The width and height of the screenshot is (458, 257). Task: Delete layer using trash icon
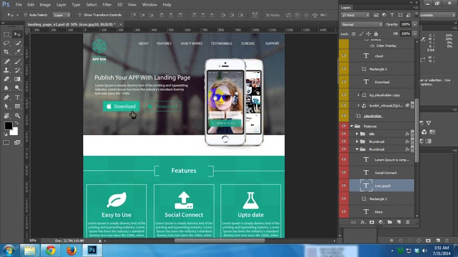click(x=408, y=222)
